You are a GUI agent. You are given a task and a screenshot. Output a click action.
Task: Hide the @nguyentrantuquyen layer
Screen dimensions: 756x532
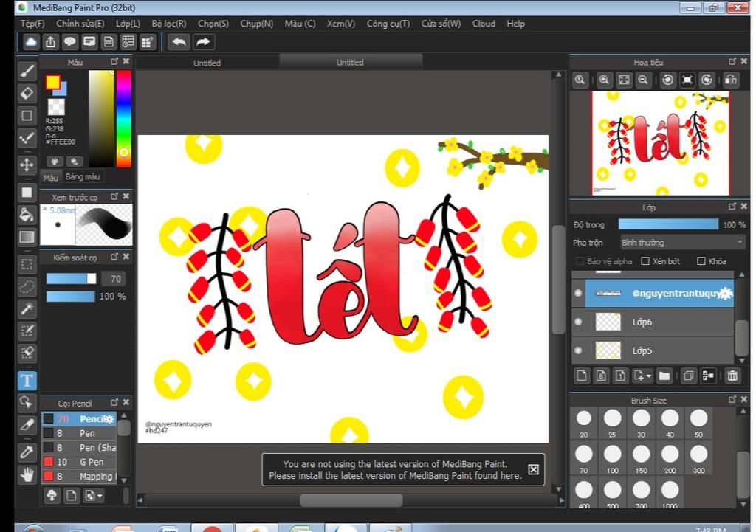578,293
